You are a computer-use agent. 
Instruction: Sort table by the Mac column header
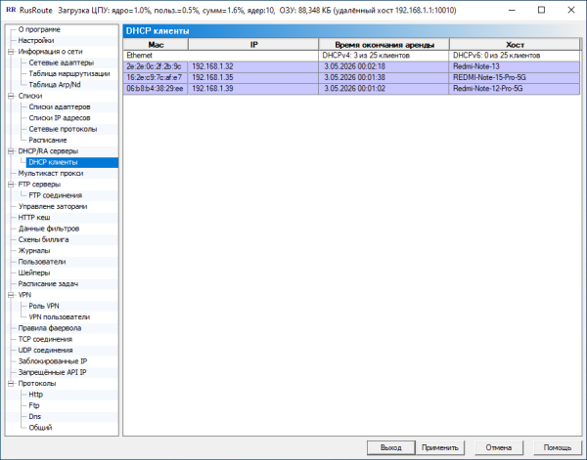[156, 45]
